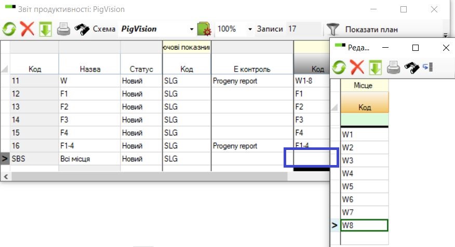The width and height of the screenshot is (455, 247).
Task: Click the row selector beside SBS
Action: pos(5,159)
